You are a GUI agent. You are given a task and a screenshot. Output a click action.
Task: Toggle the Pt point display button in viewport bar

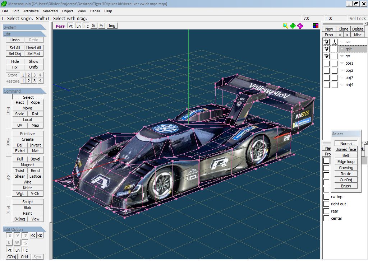click(x=71, y=26)
